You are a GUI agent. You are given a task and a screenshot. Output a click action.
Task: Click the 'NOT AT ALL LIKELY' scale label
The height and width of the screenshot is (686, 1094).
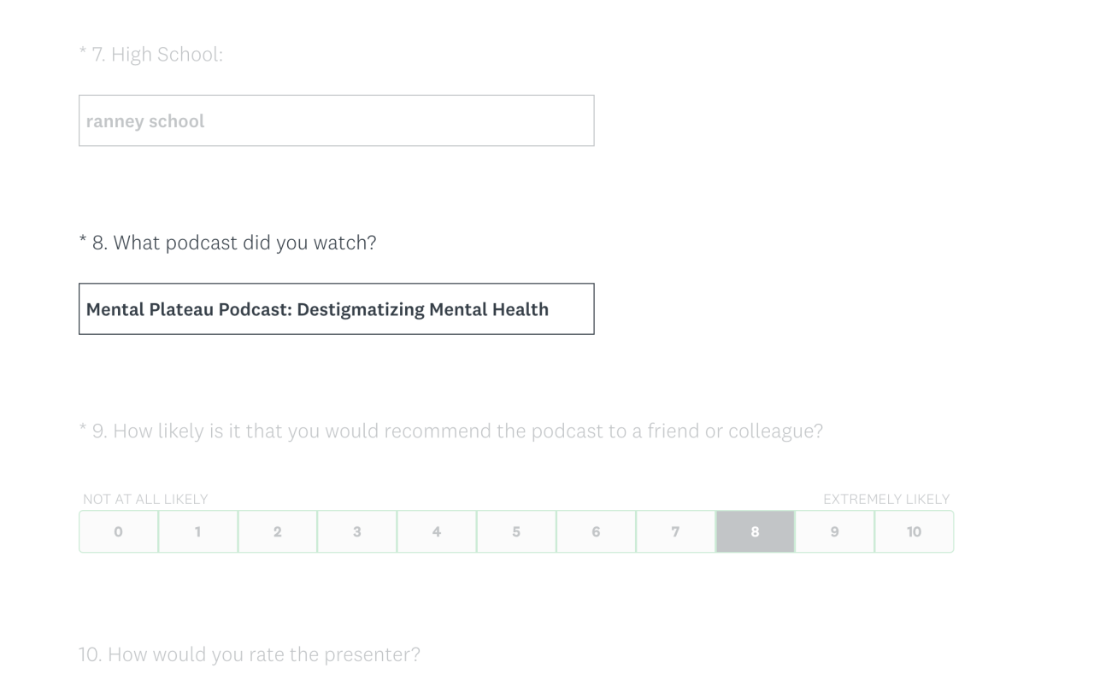(145, 499)
